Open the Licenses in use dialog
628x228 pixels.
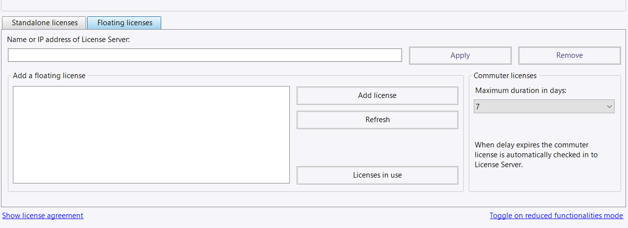tap(377, 175)
